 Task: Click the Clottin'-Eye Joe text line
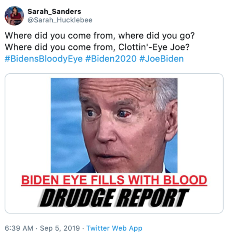[97, 47]
